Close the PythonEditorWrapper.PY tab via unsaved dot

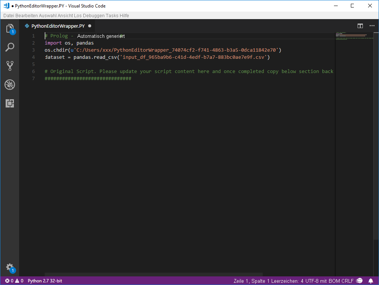click(x=90, y=26)
